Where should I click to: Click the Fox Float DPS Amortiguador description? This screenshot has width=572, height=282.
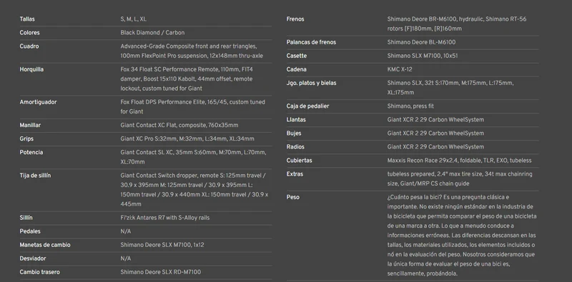(192, 107)
